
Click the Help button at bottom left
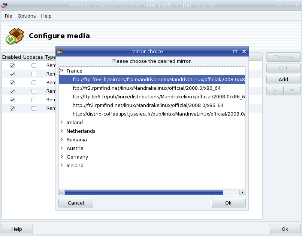17,229
